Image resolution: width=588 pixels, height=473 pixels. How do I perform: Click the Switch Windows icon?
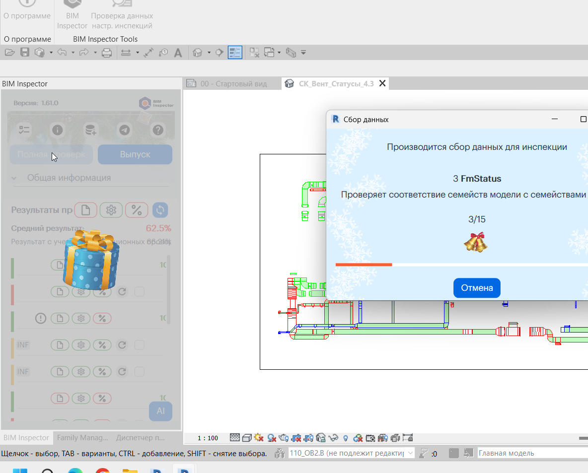269,53
